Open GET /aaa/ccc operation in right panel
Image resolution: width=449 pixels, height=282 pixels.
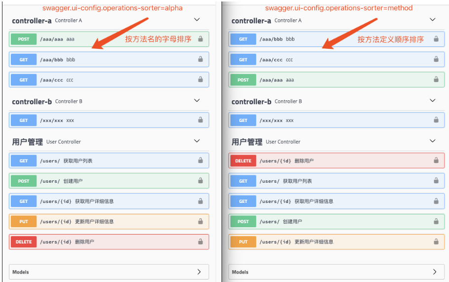click(337, 59)
